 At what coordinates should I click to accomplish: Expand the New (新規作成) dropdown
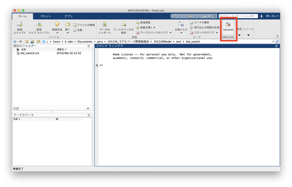tap(57, 33)
